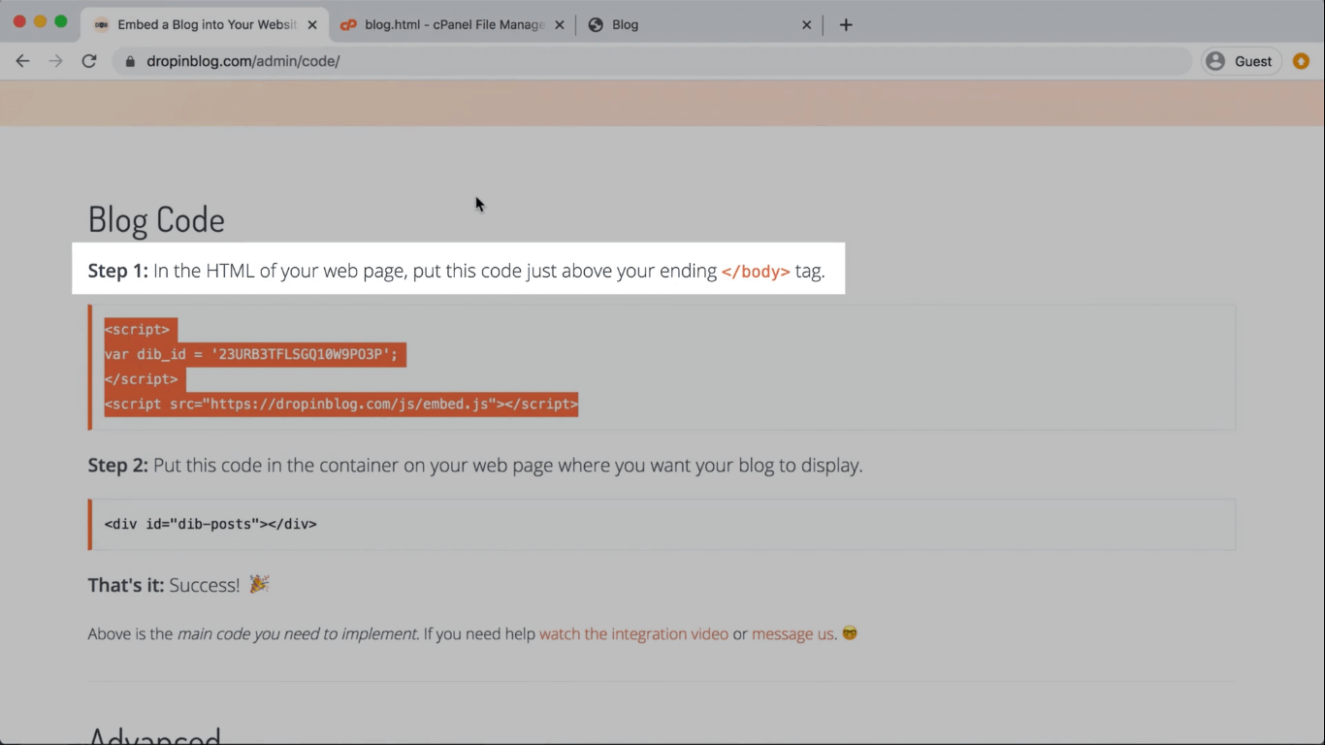Screen dimensions: 1325x745
Task: Select the embed.js script src code line
Action: click(x=341, y=404)
